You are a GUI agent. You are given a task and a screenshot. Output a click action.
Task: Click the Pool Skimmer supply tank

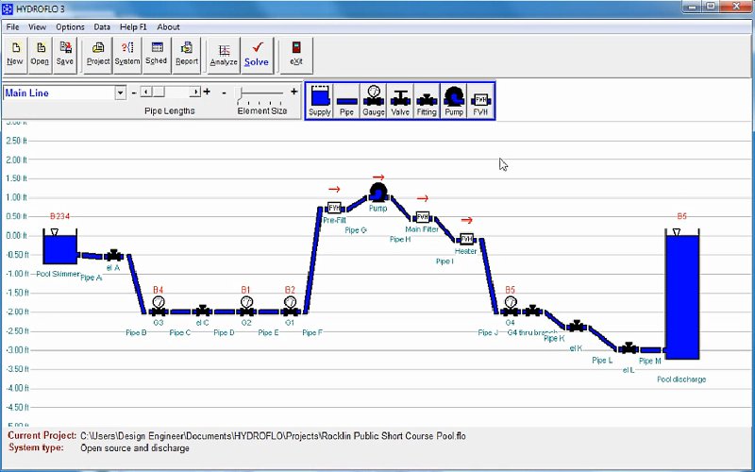pyautogui.click(x=60, y=246)
